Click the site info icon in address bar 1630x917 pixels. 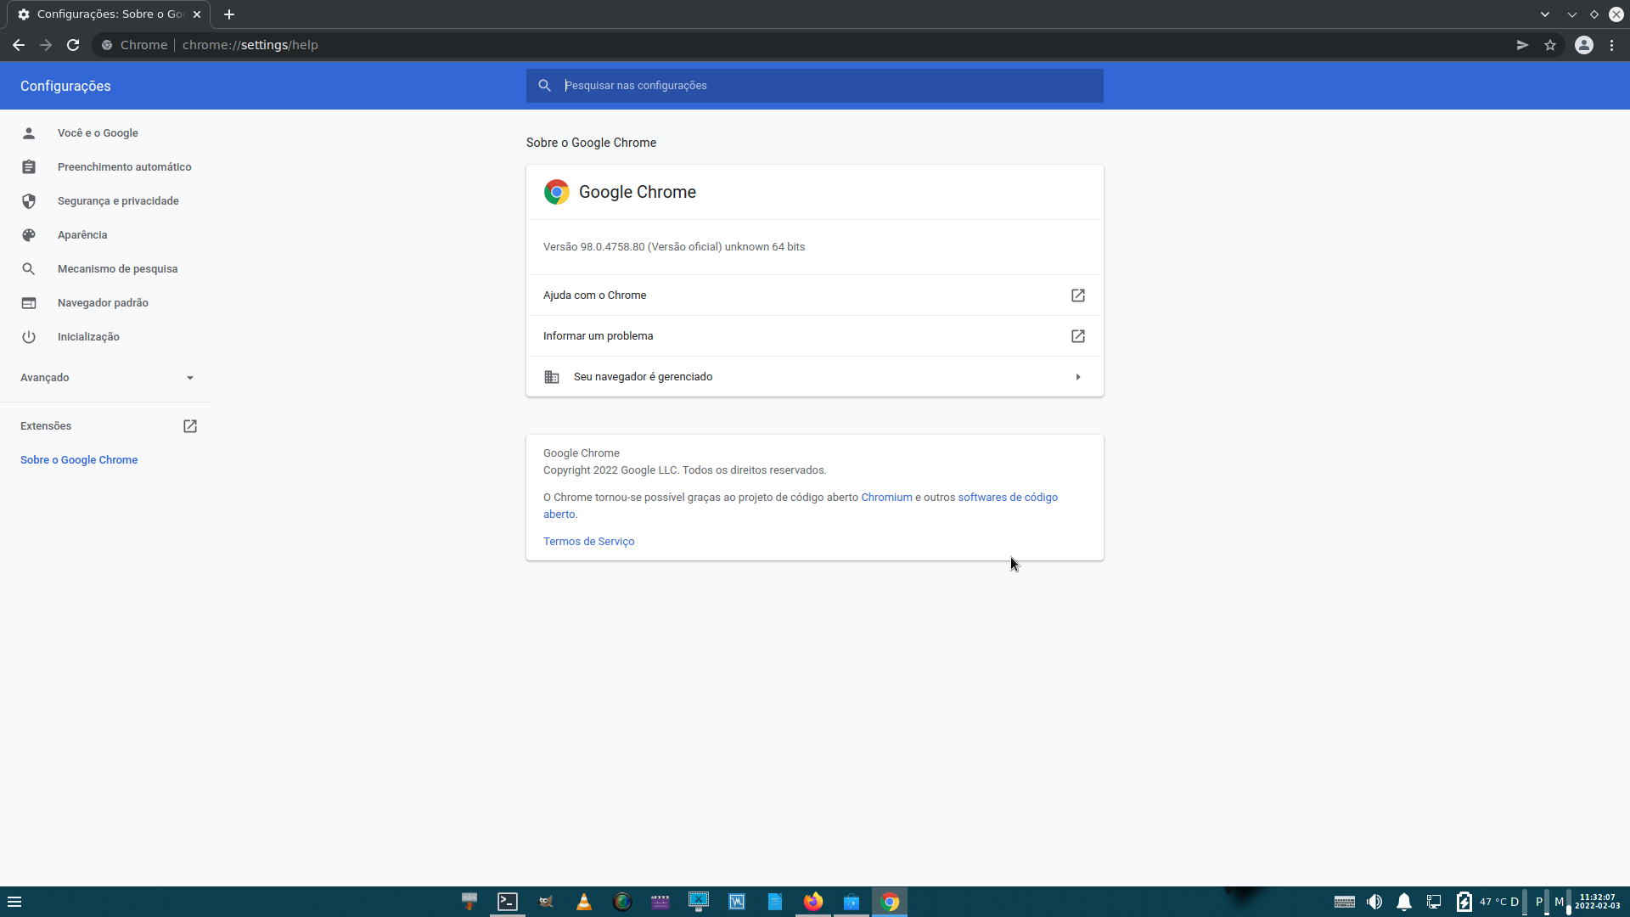[x=107, y=45]
